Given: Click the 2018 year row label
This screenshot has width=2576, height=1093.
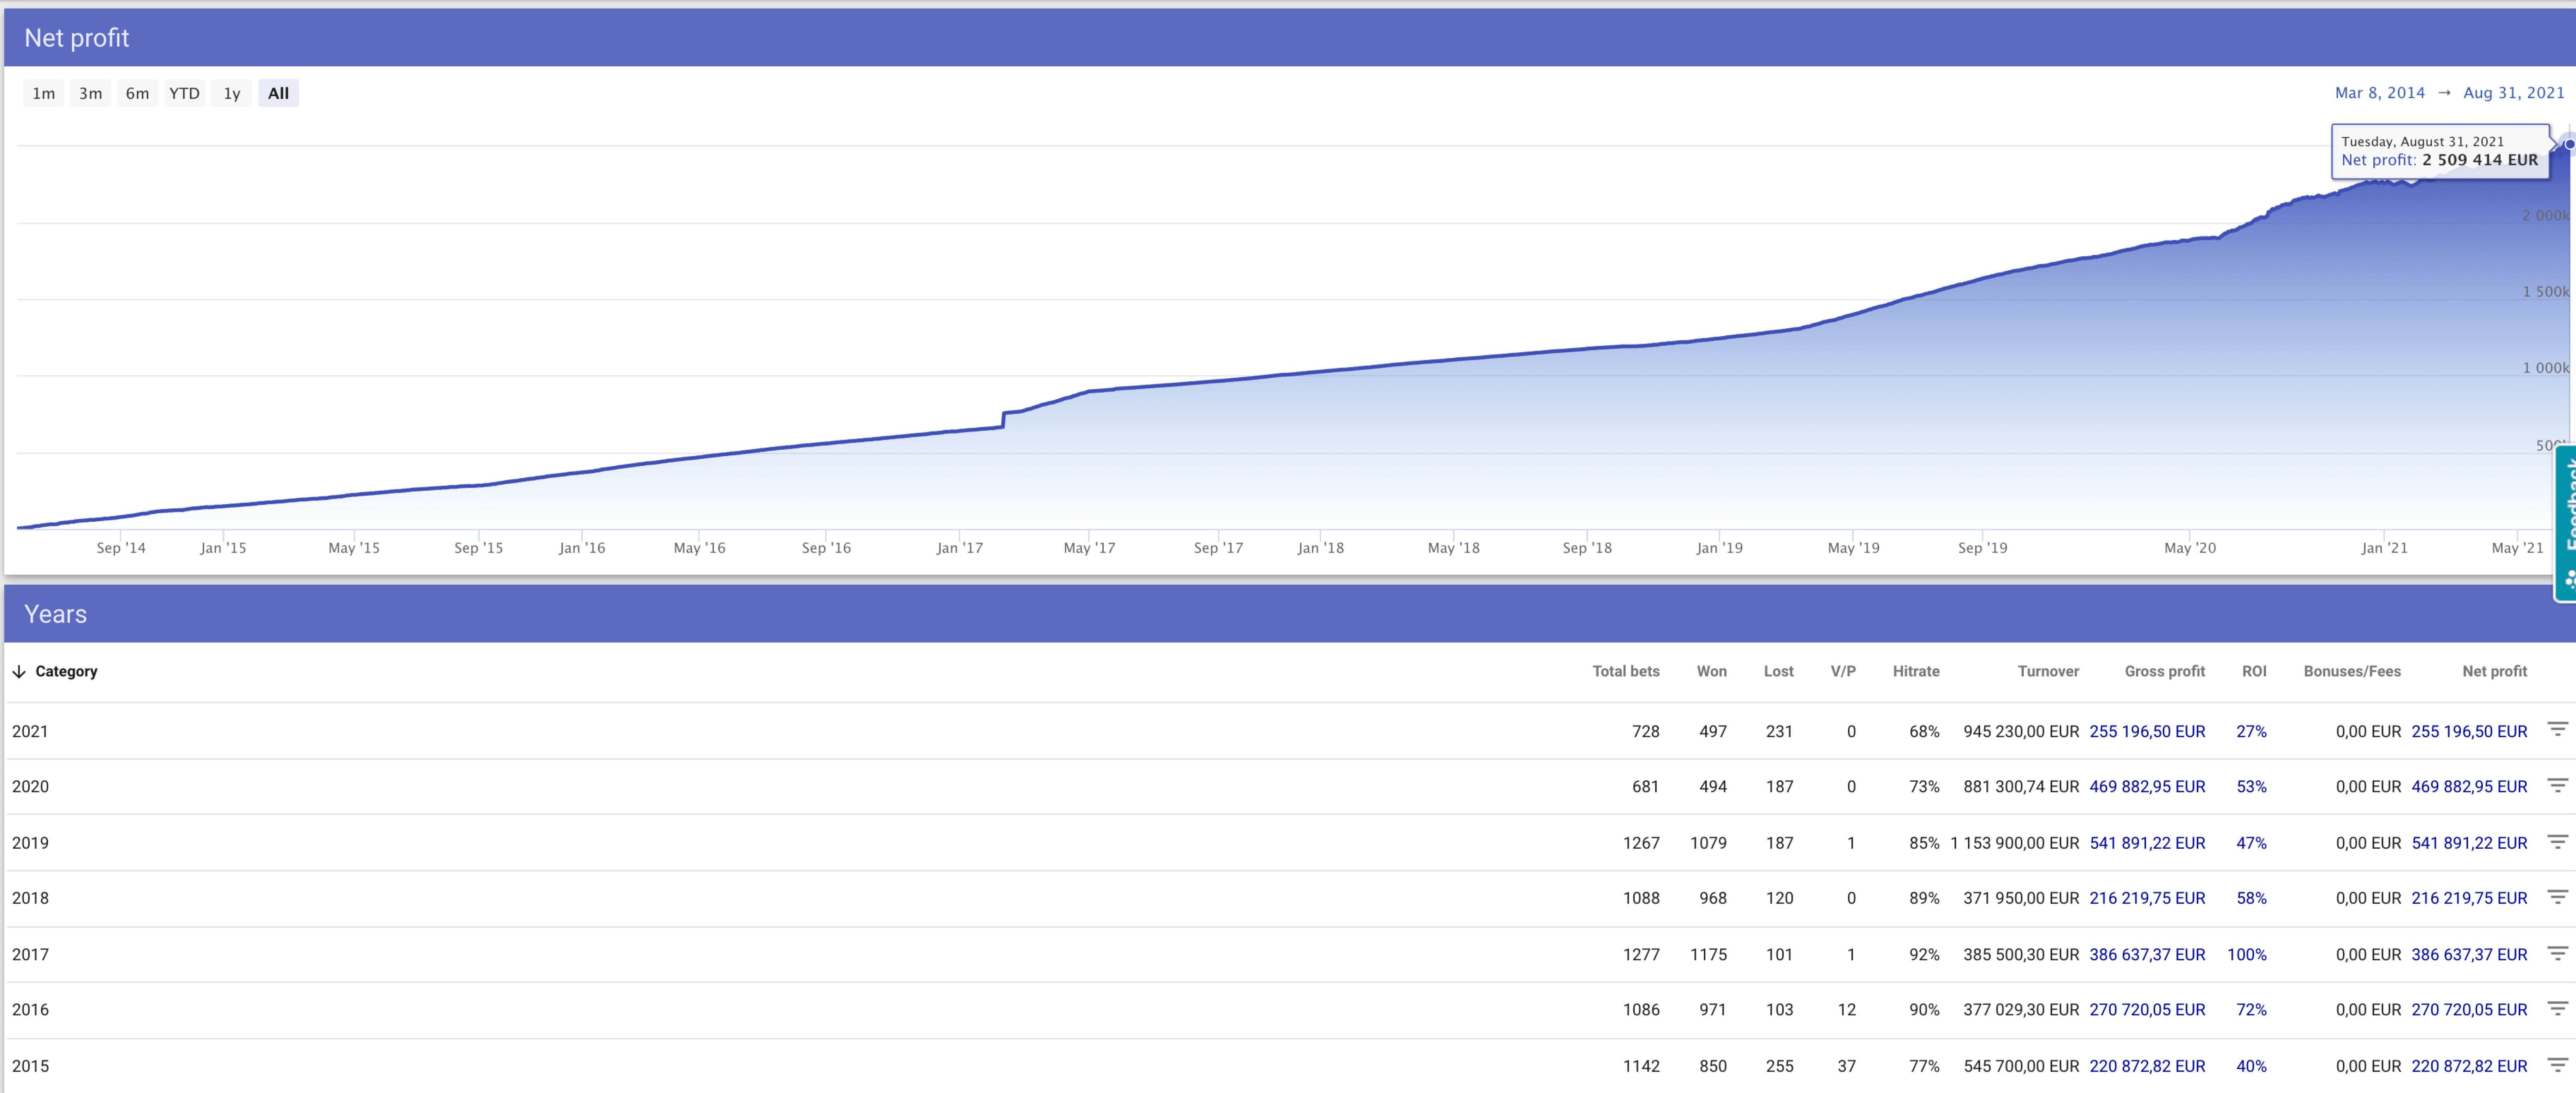Looking at the screenshot, I should click(30, 898).
